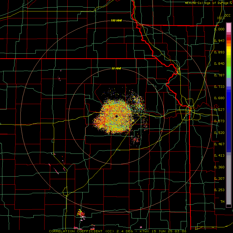Pick the dark red legend swatch
Screen dimensions: 233x233
[229, 39]
